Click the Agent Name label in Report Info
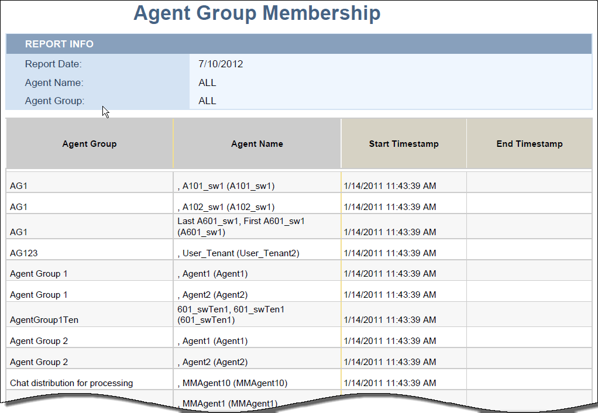Screen dimensions: 598x413 point(54,82)
